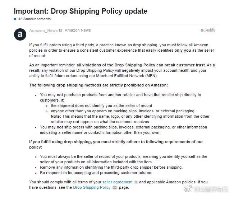The height and width of the screenshot is (197, 243).
Task: Click the 'As an important reminder' paragraph
Action: click(x=122, y=70)
